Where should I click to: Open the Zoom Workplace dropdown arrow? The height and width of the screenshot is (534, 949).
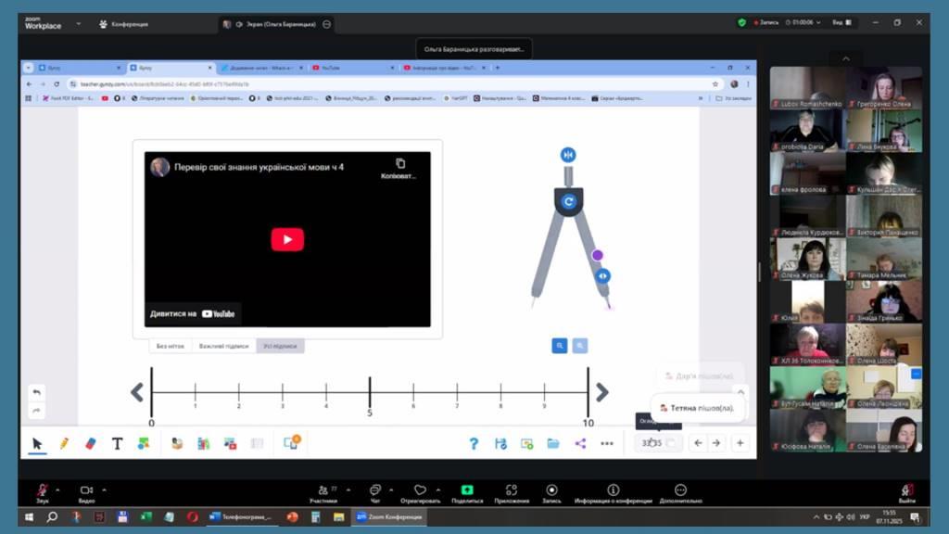(79, 24)
